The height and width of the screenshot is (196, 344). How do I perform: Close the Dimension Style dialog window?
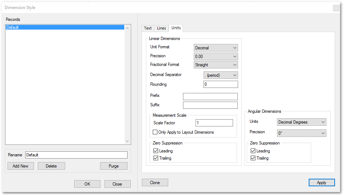[x=336, y=8]
